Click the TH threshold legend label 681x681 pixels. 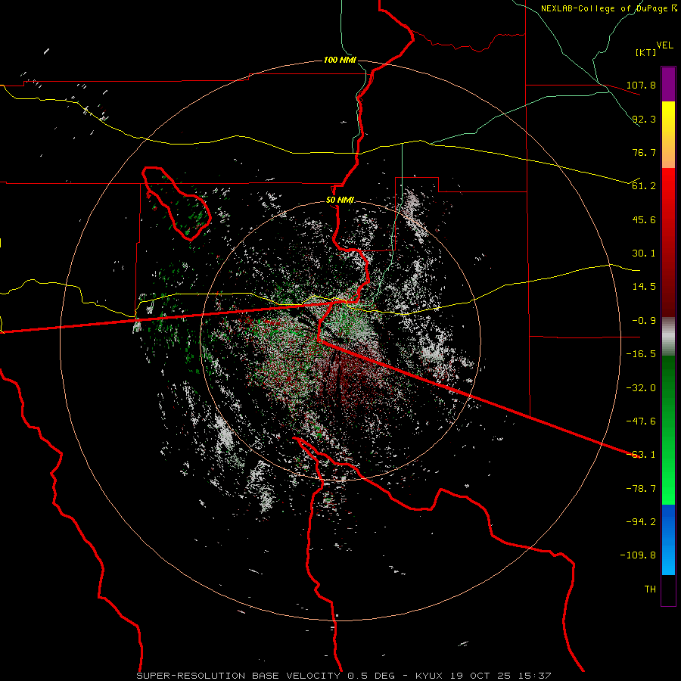pos(650,589)
